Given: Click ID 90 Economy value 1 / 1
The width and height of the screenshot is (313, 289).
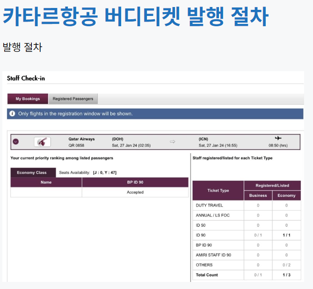Looking at the screenshot, I should pos(286,235).
